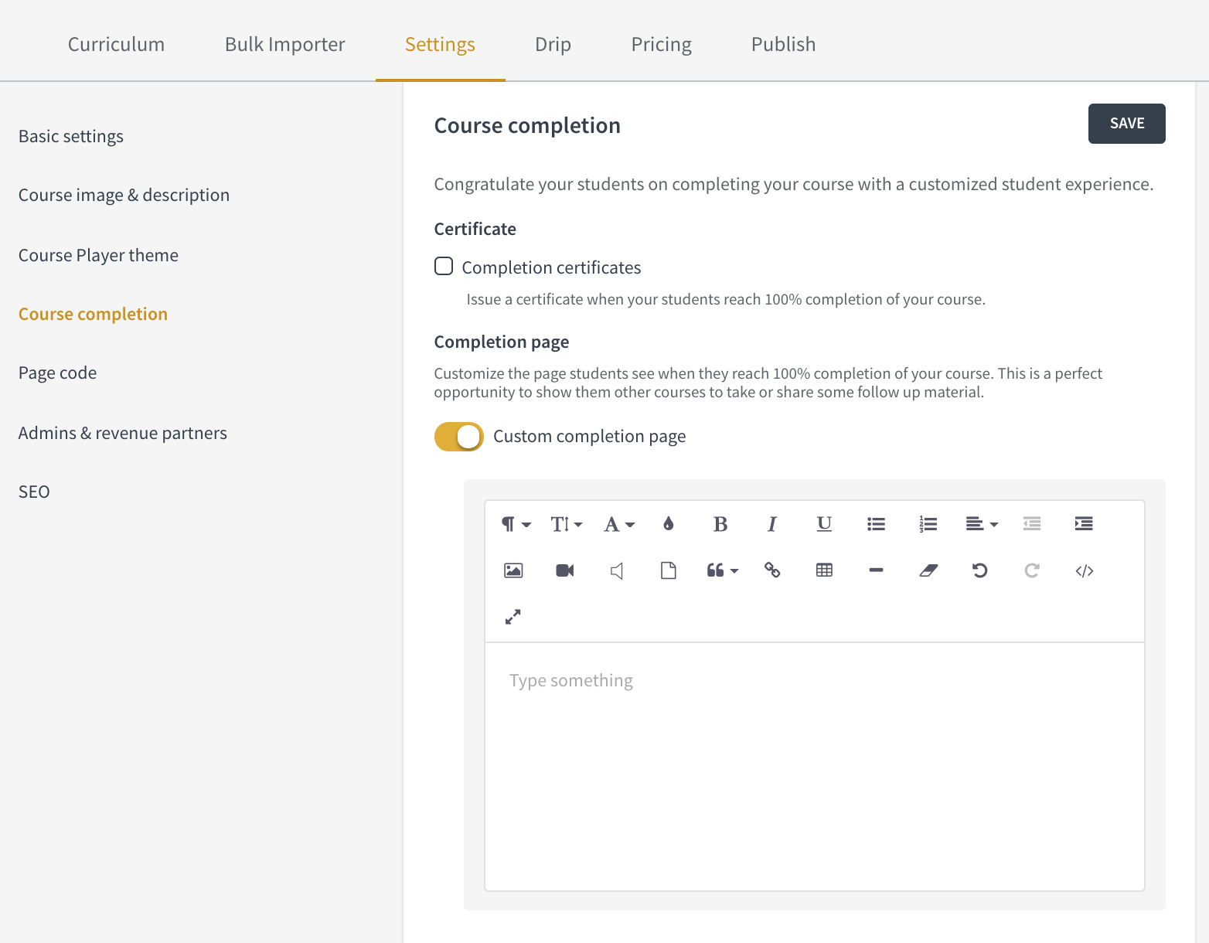Open the paragraph format dropdown
Screen dimensions: 1209x943
pyautogui.click(x=516, y=524)
